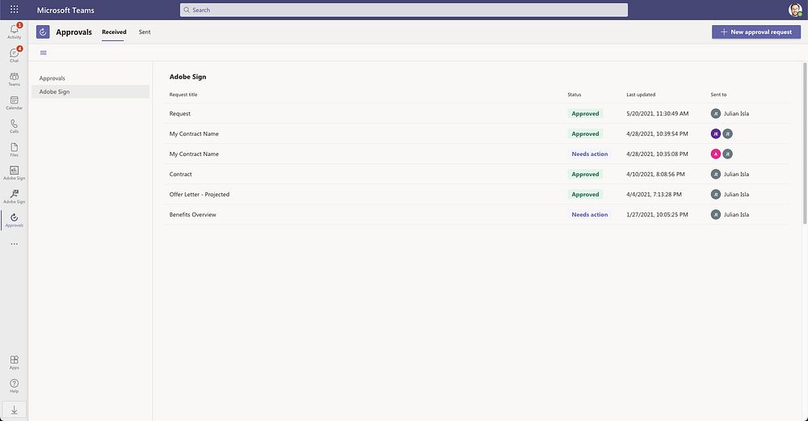Click Approved status badge of Request row
The height and width of the screenshot is (421, 808).
[x=585, y=113]
